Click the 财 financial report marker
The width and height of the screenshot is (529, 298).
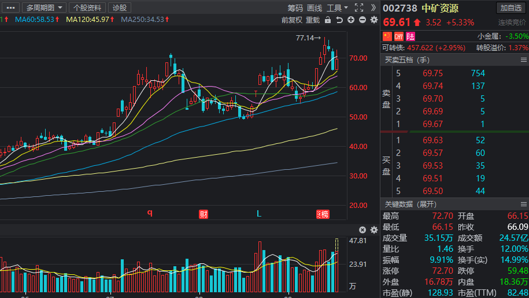[203, 214]
